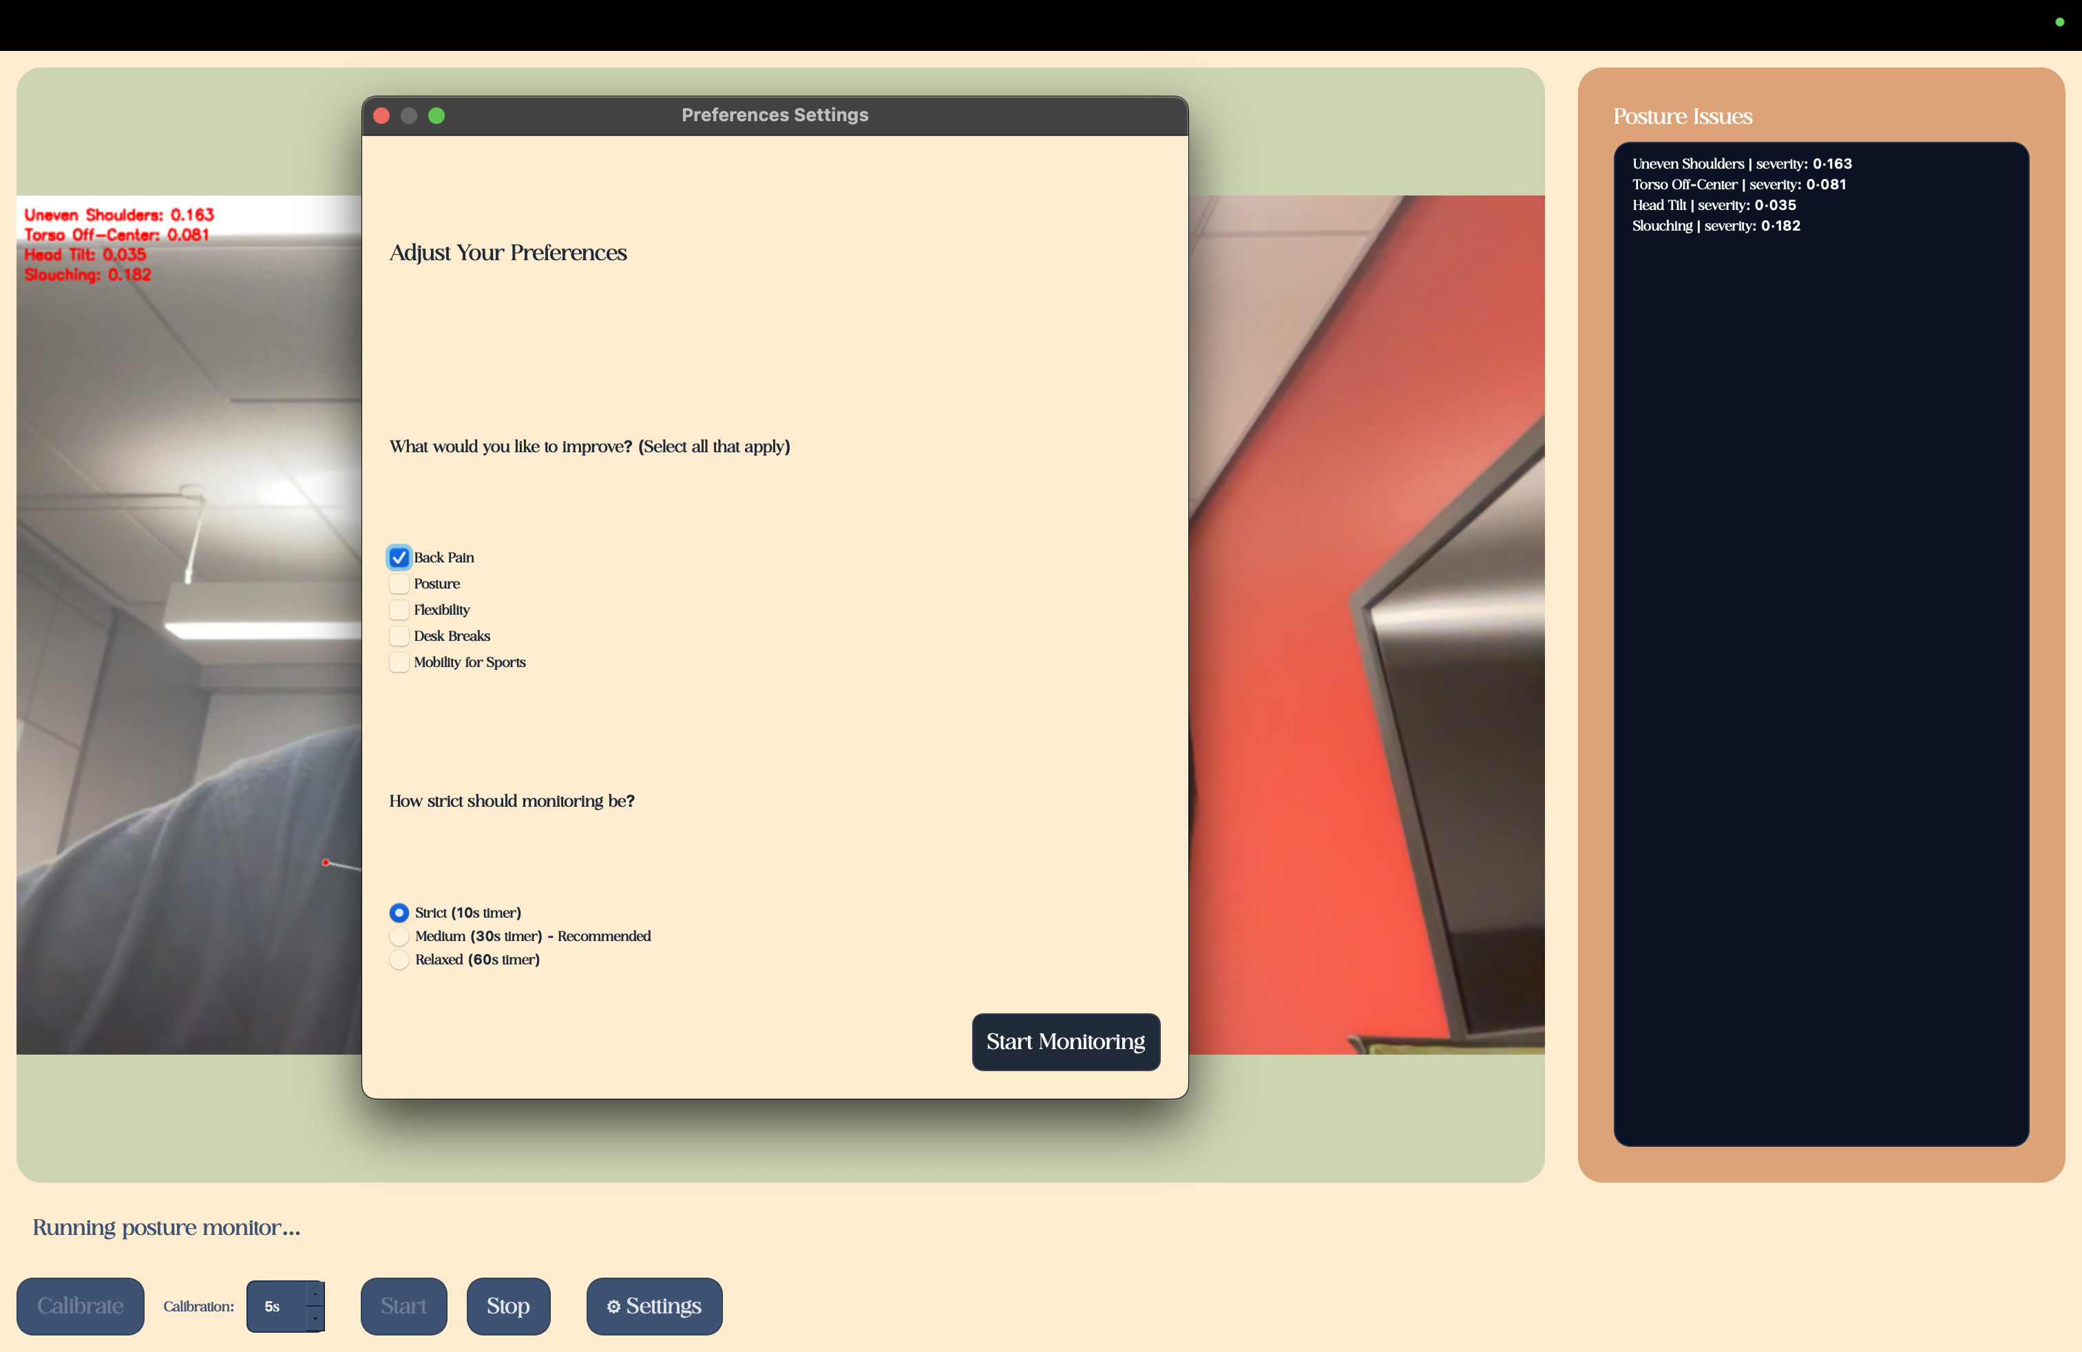
Task: Check the Desk Breaks box
Action: point(399,636)
